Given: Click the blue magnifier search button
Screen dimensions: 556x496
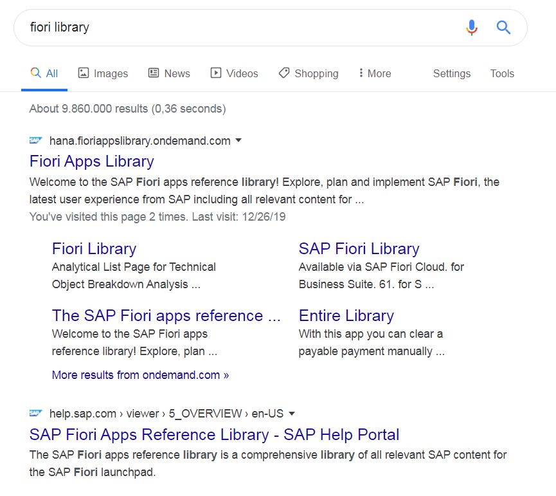Looking at the screenshot, I should (503, 27).
